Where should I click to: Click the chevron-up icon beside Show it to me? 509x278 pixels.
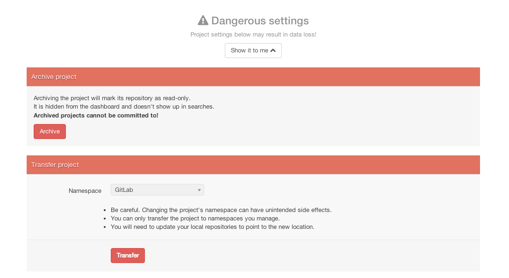[273, 51]
